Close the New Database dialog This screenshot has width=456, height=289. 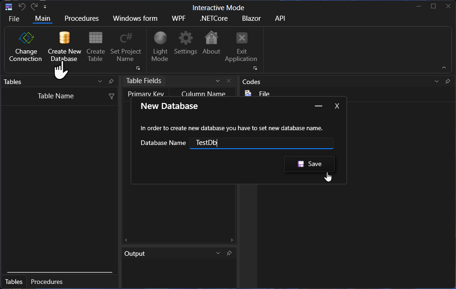click(337, 106)
